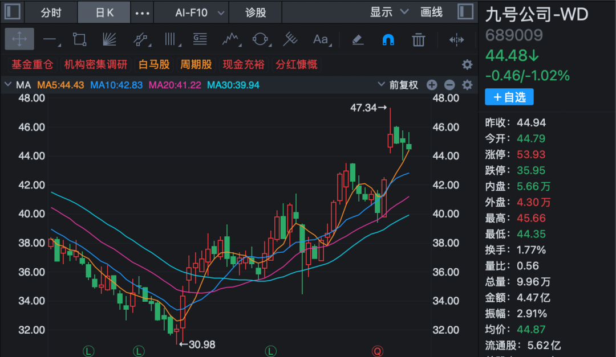Image resolution: width=616 pixels, height=357 pixels.
Task: Open the 显示 display dropdown
Action: tap(388, 12)
